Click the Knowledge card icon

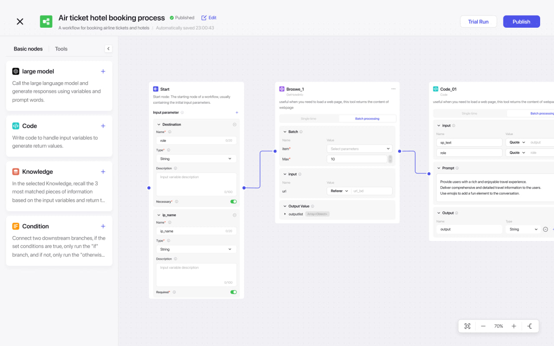(x=16, y=172)
